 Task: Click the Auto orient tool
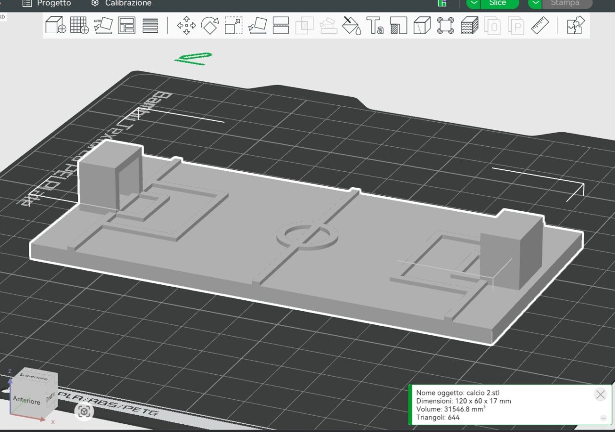[103, 25]
